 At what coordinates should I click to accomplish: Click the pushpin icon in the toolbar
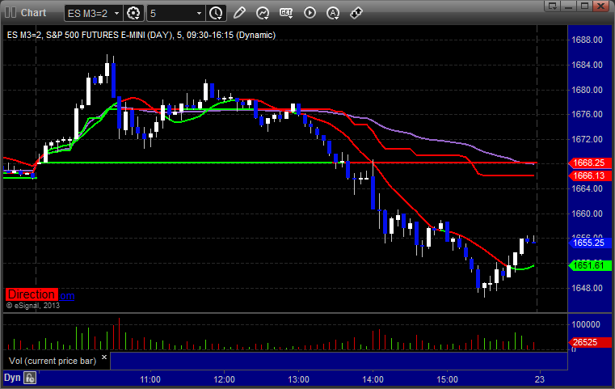(x=356, y=13)
